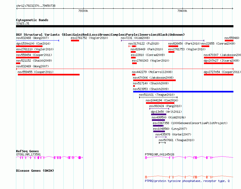241x189 pixels.
Task: Open the nsv1044194 (Coe2014) variant bar
Action: tap(160, 103)
